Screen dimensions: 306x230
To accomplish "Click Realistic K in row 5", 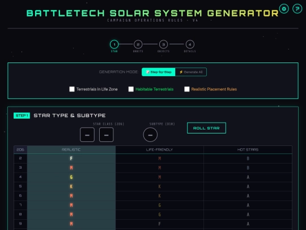I will tap(71, 186).
